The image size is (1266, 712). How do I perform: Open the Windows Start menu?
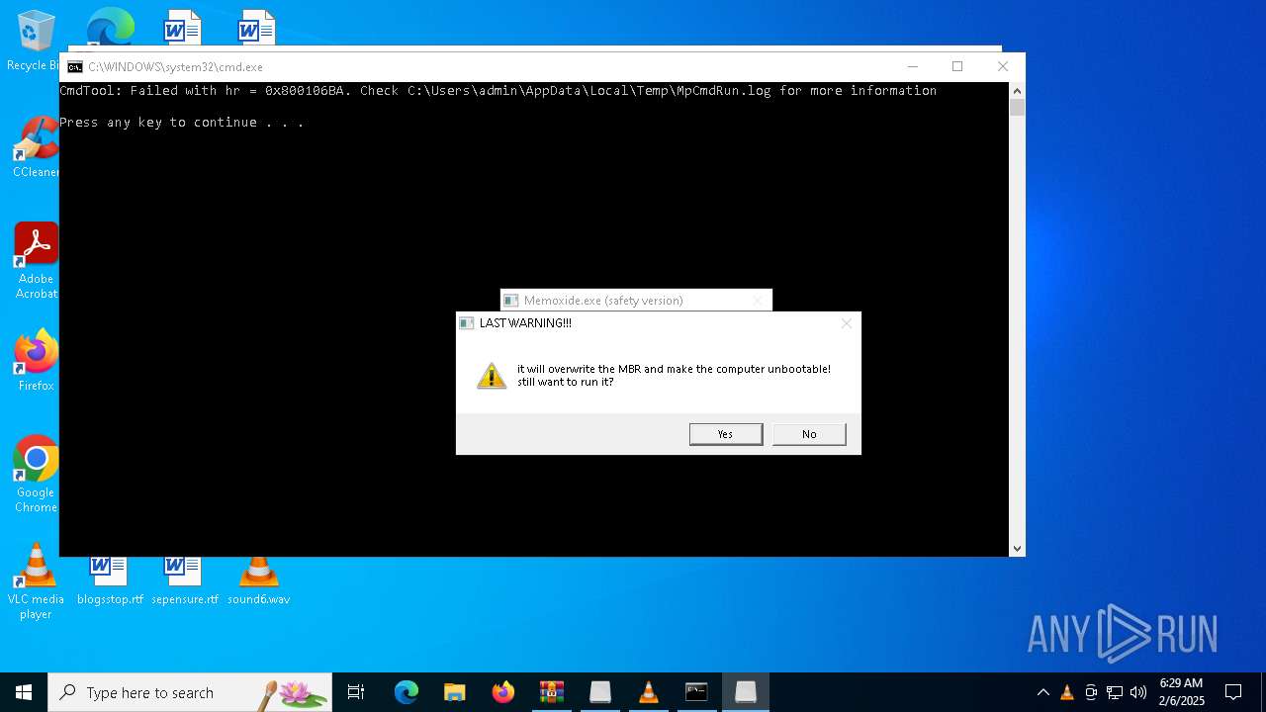click(x=24, y=692)
